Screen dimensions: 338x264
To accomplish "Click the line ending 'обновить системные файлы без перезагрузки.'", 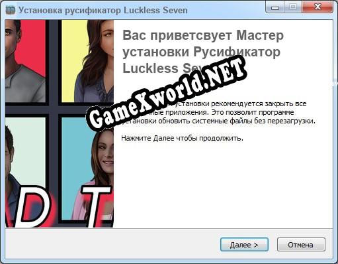I will point(218,121).
